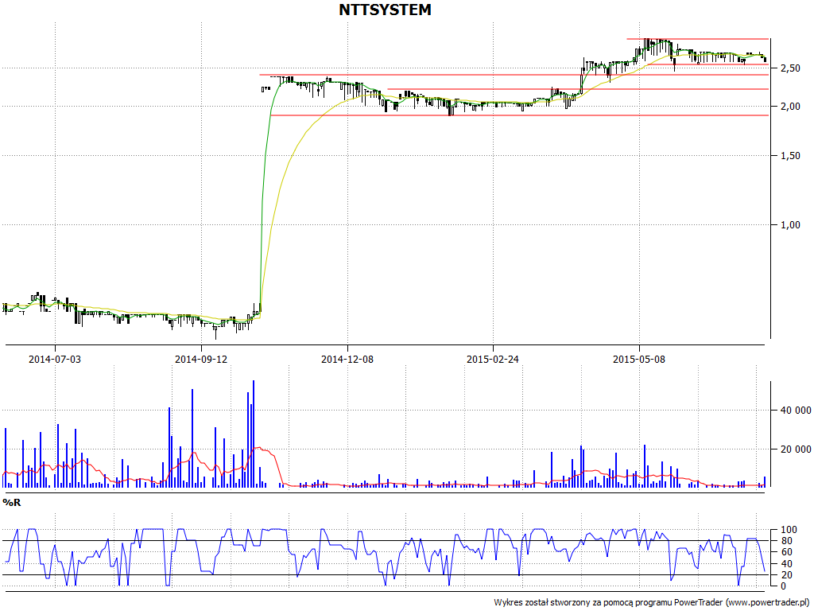Click the 40 value on %R axis
814x611 pixels.
[787, 564]
